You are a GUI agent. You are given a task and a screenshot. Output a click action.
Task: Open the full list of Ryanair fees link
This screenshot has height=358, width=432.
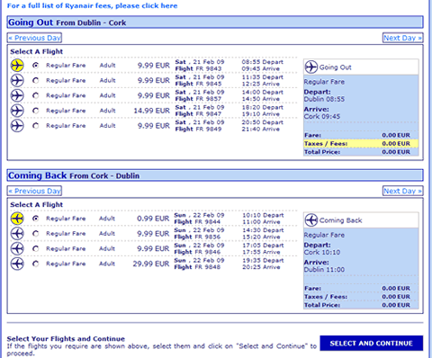click(x=92, y=5)
